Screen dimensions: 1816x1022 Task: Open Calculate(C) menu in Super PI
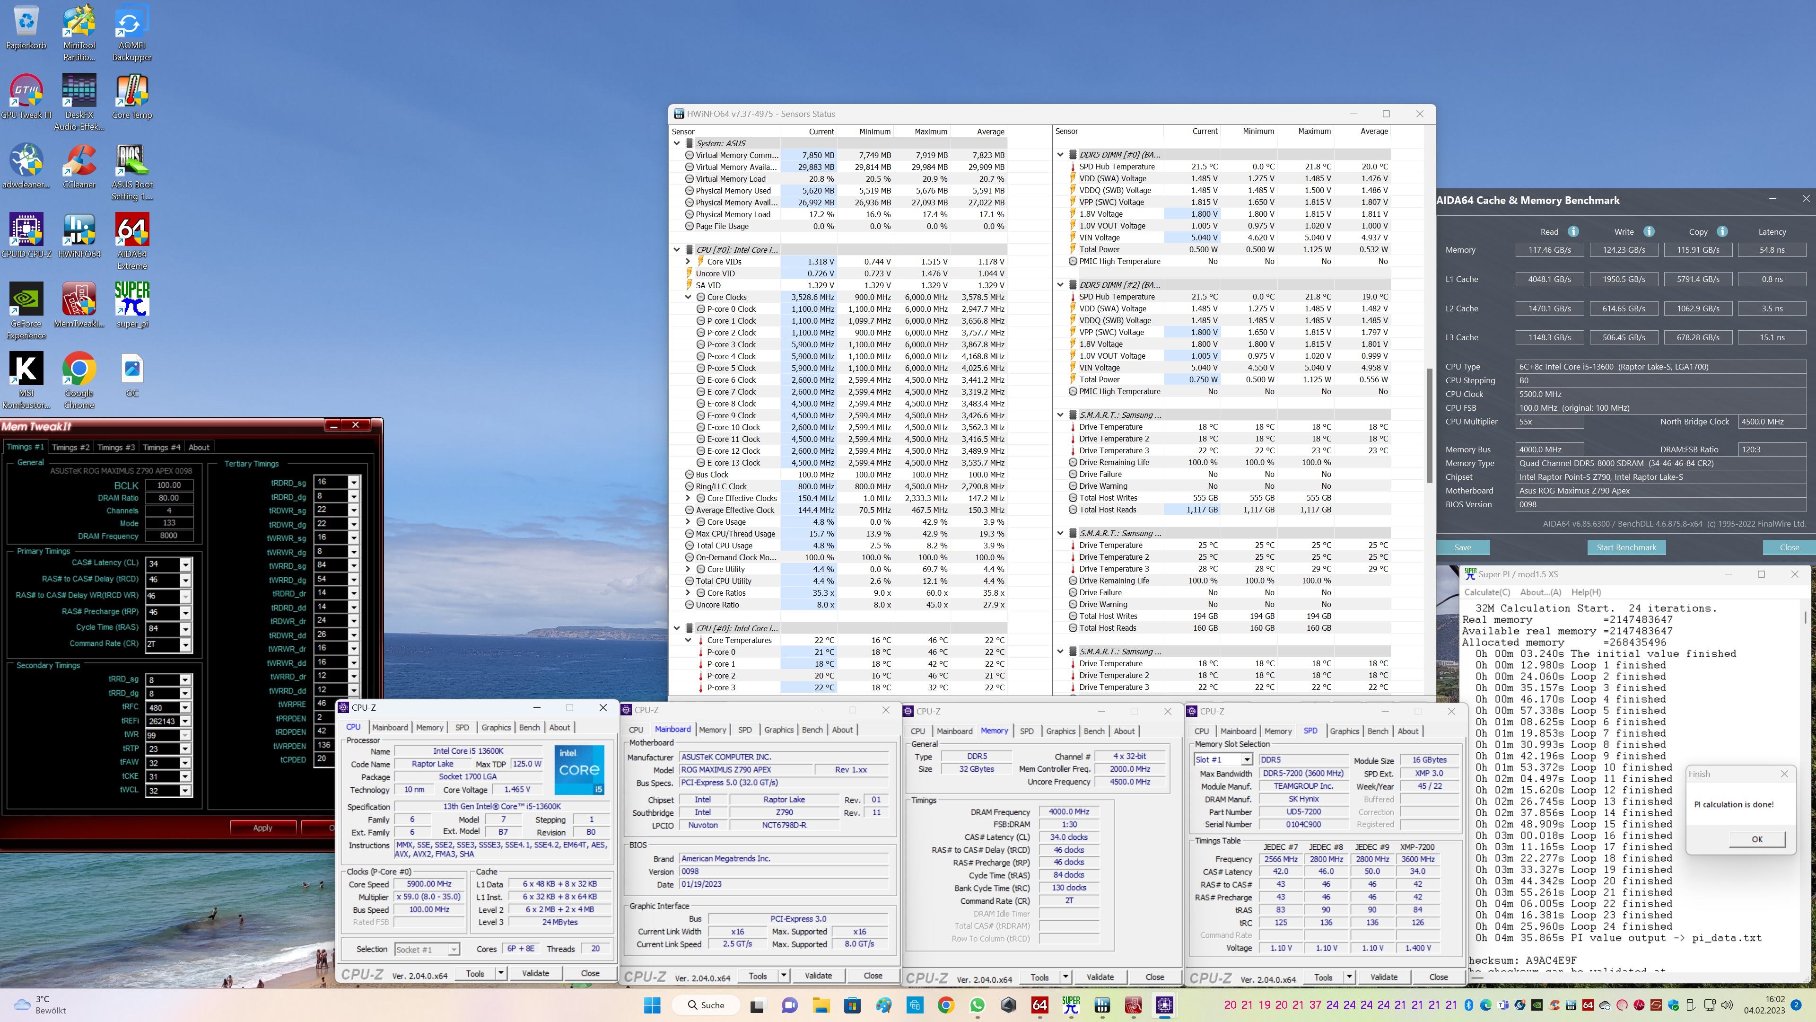click(x=1487, y=592)
